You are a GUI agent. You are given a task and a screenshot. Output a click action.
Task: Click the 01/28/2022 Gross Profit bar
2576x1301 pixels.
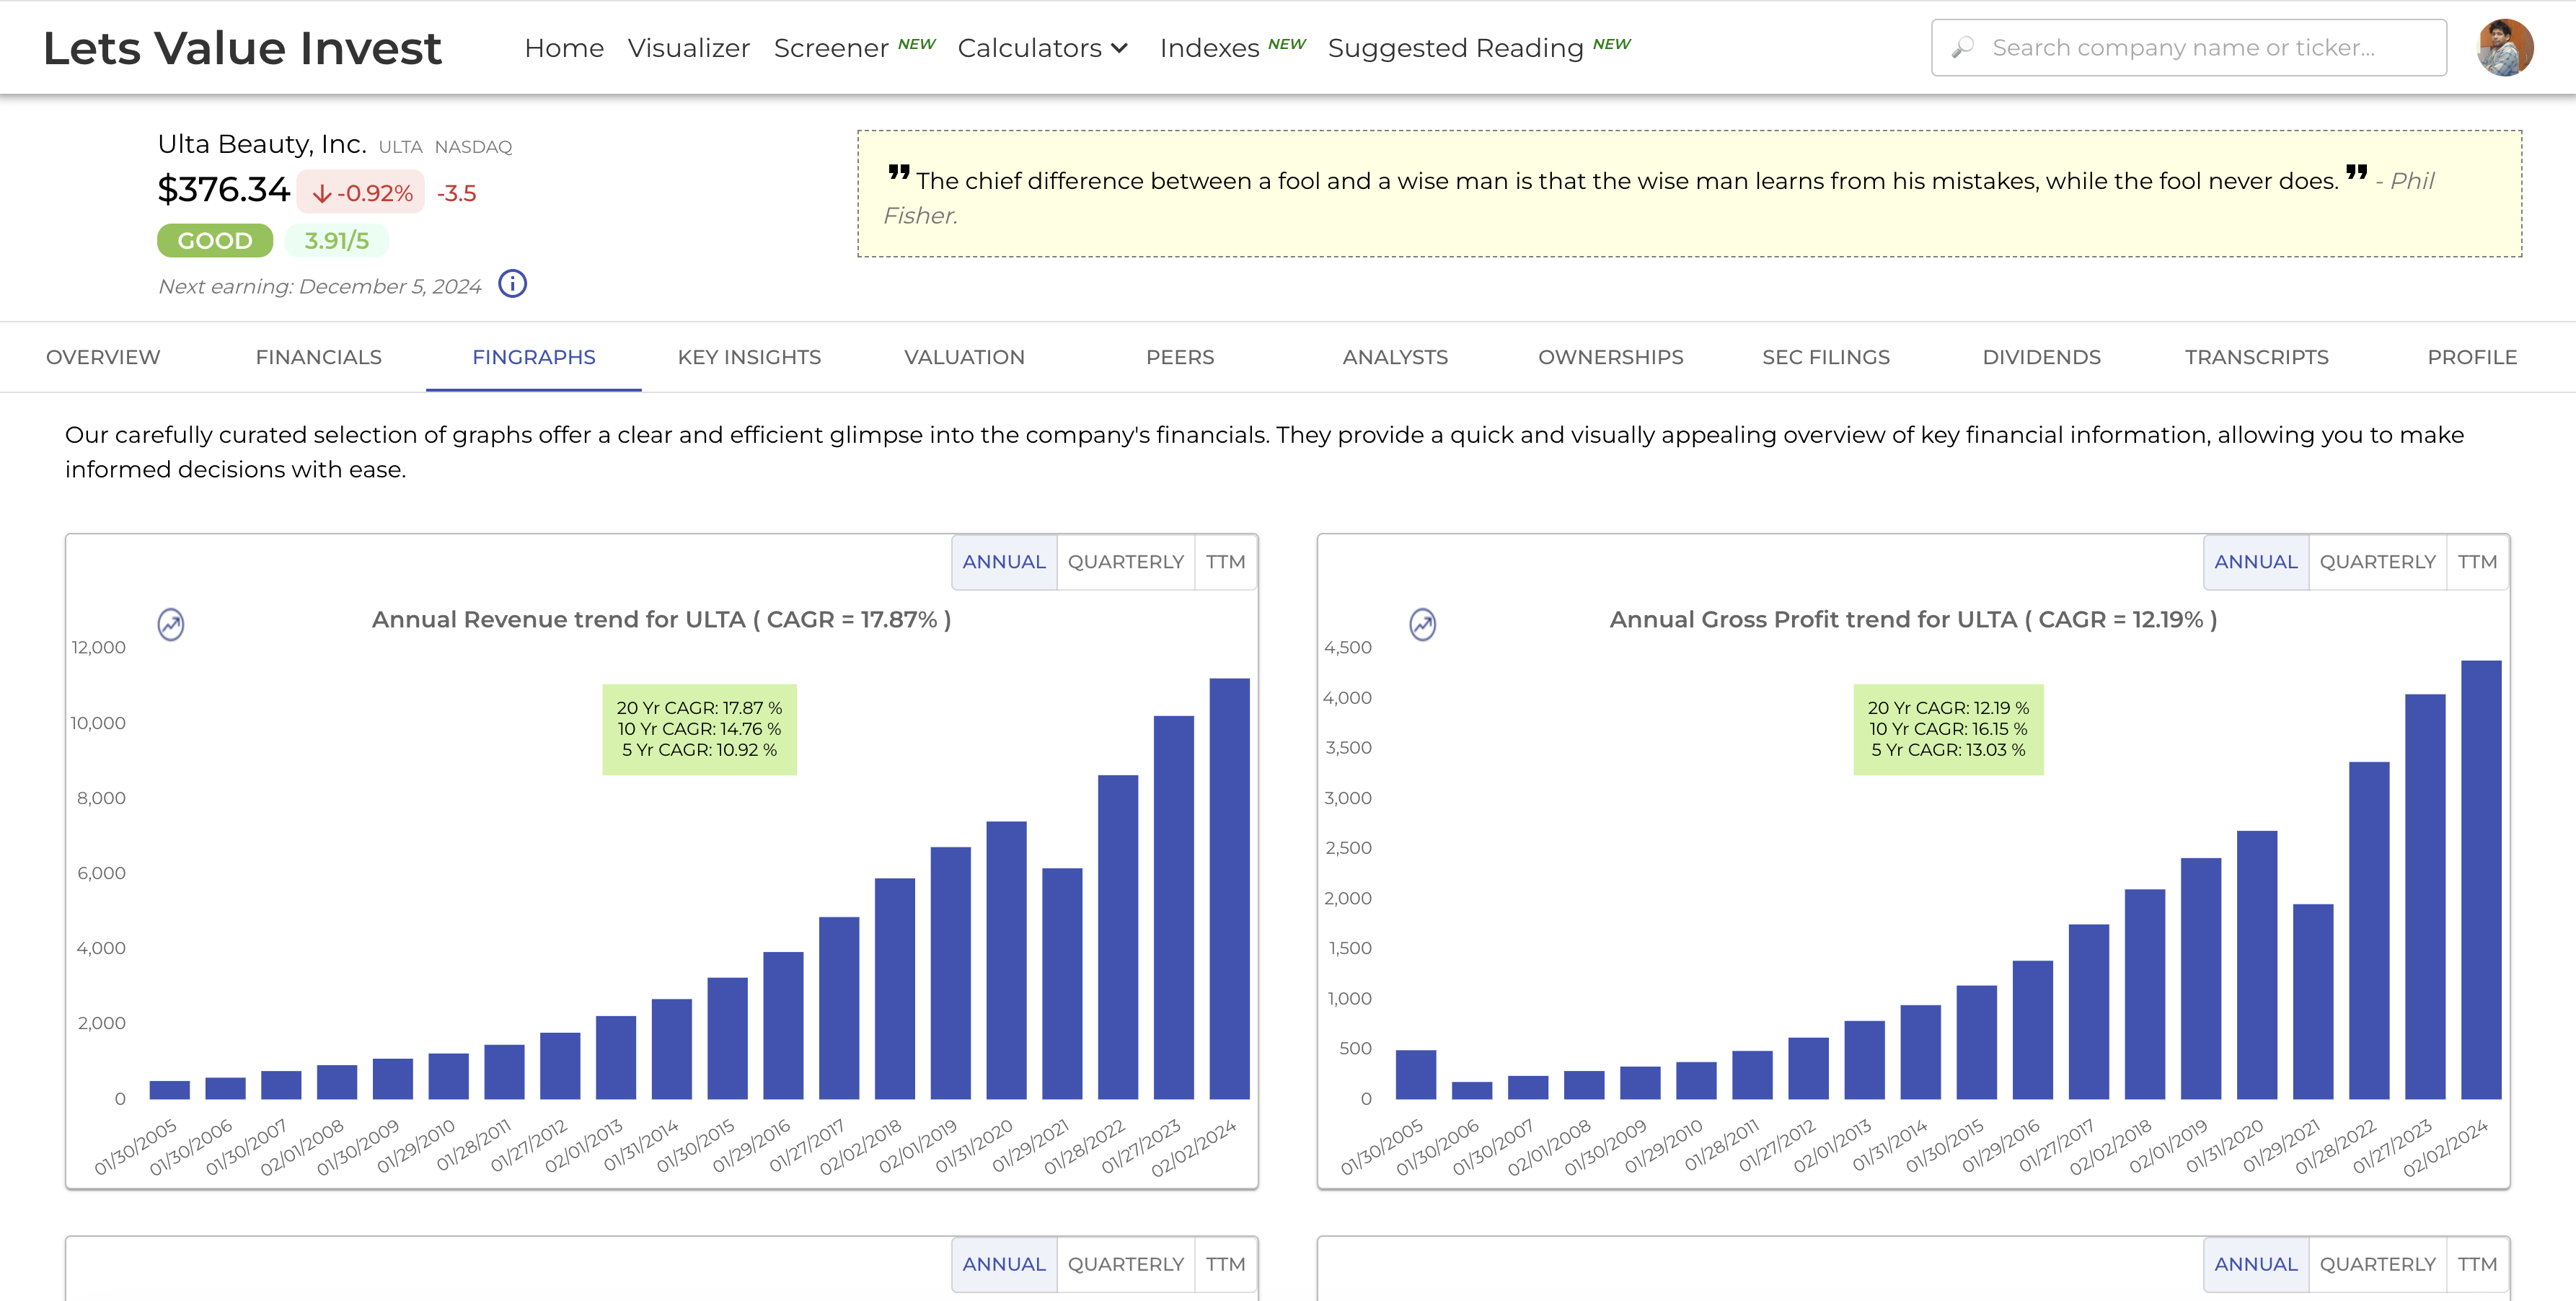click(x=2369, y=931)
